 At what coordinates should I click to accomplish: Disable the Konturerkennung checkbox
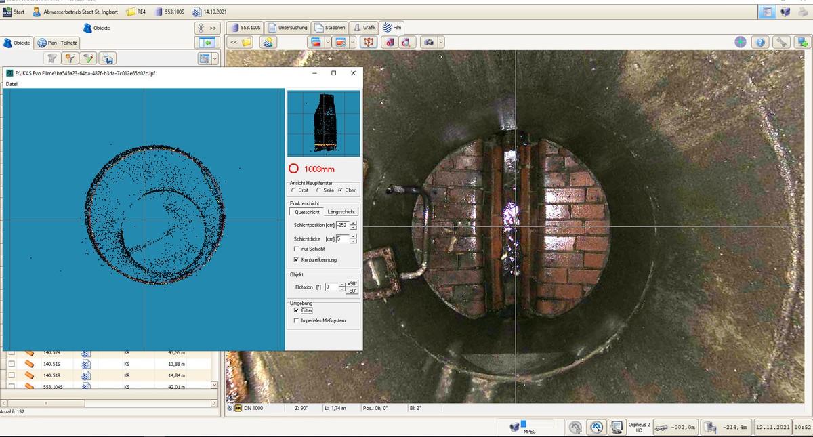pos(297,259)
